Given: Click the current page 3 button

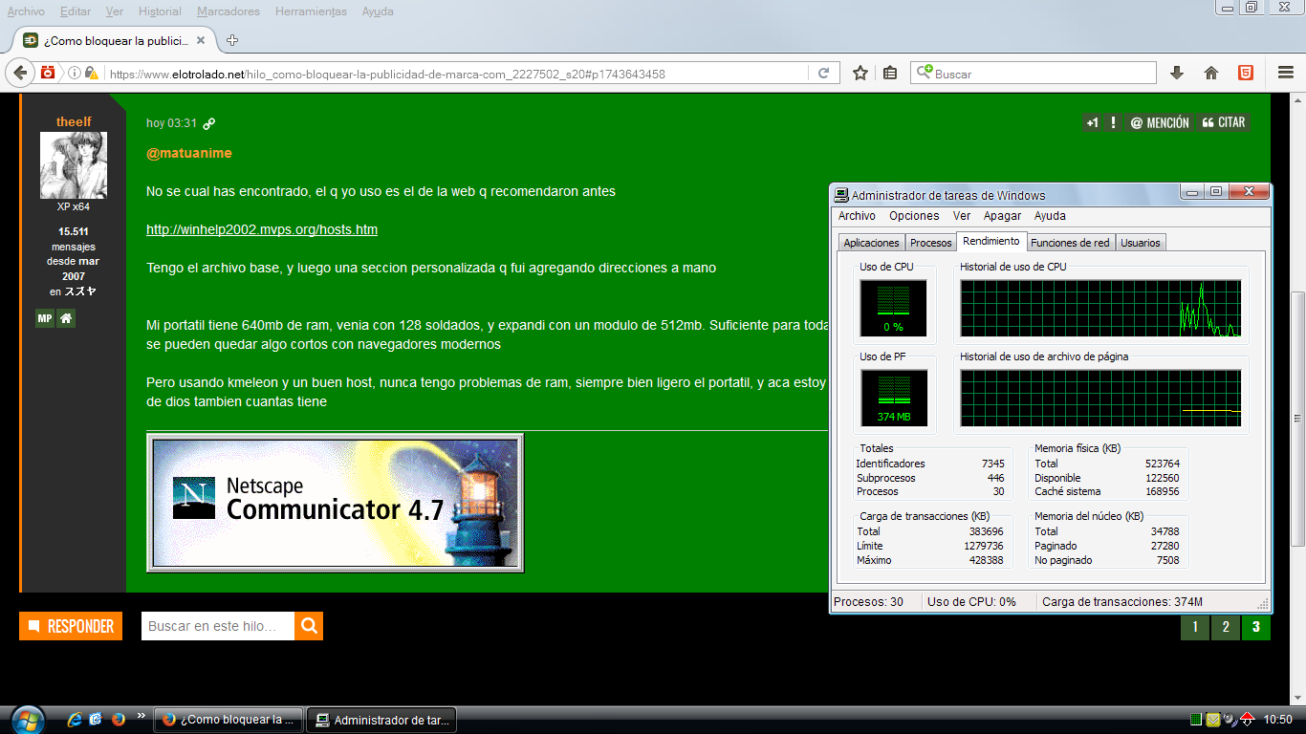Looking at the screenshot, I should click(1256, 627).
